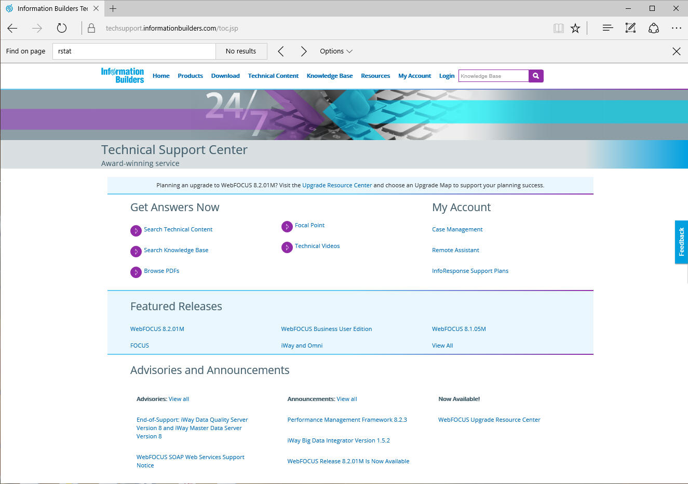Viewport: 688px width, 484px height.
Task: Open WebFOCUS Upgrade Resource Center under Now Available
Action: point(489,420)
